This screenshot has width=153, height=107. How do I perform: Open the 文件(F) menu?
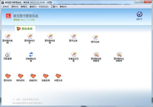(6, 7)
